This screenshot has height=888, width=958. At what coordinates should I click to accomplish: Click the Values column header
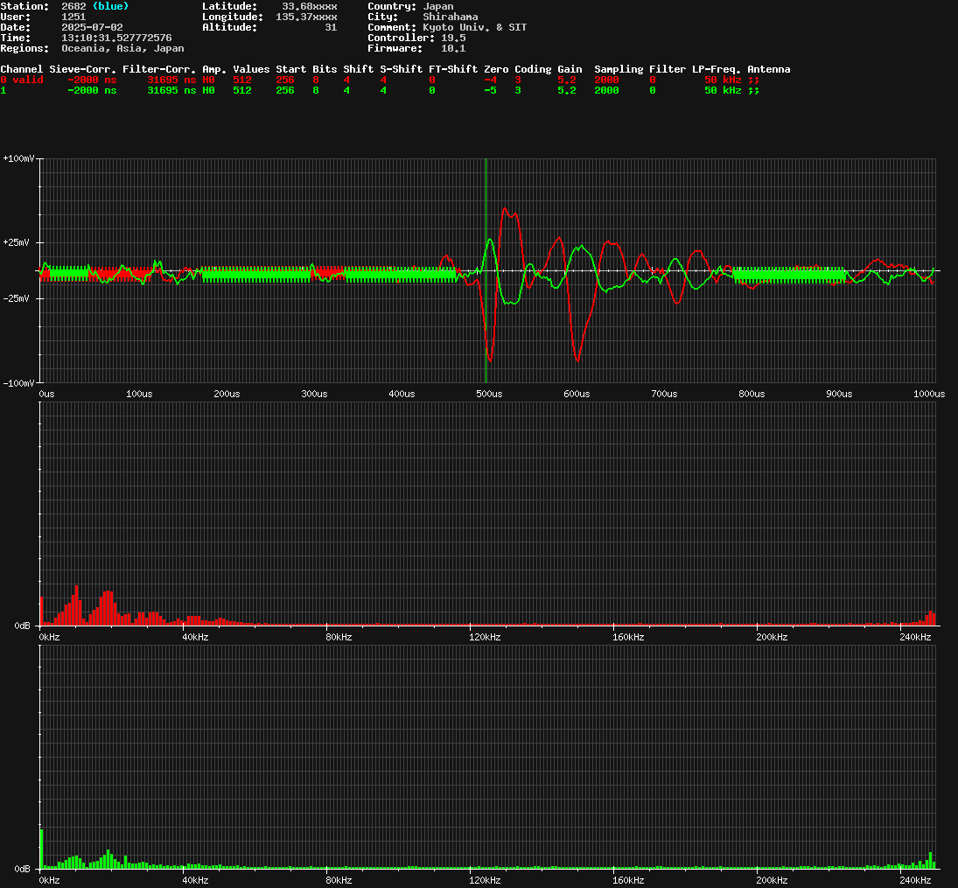(251, 69)
